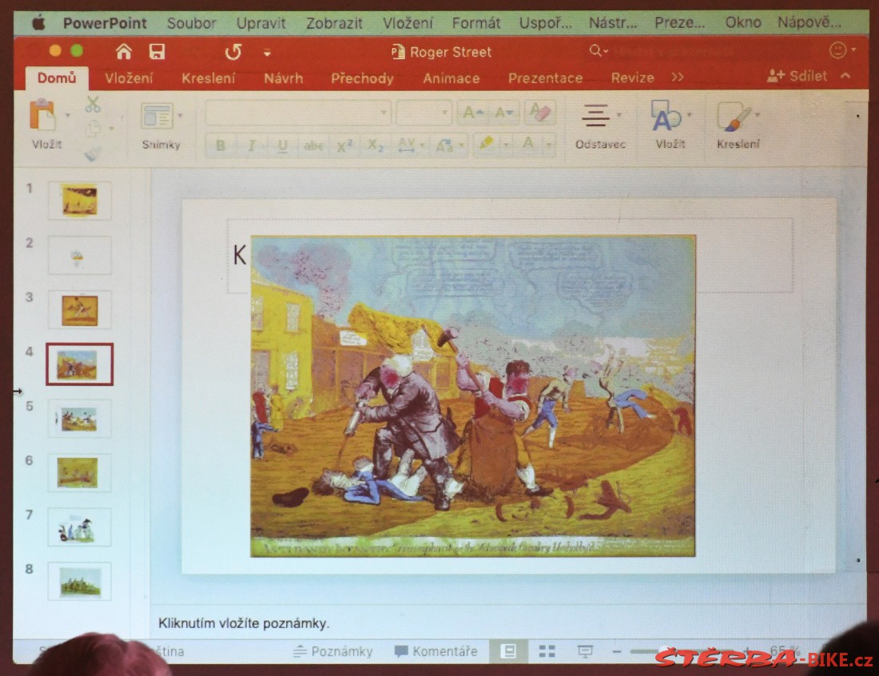Image resolution: width=879 pixels, height=676 pixels.
Task: Click the Paste clipboard icon
Action: click(42, 115)
